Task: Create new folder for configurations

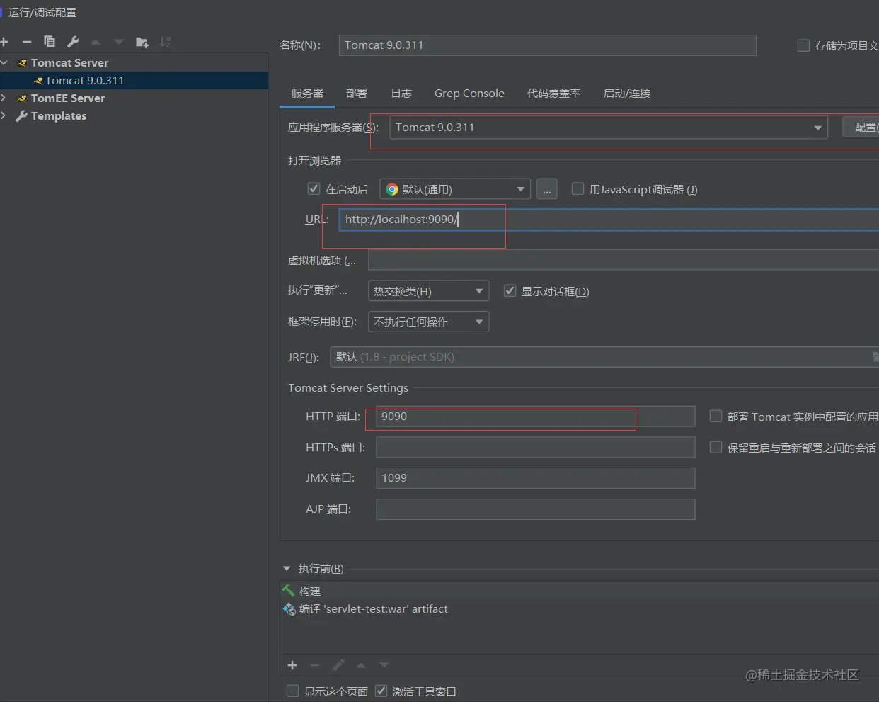Action: click(x=142, y=42)
